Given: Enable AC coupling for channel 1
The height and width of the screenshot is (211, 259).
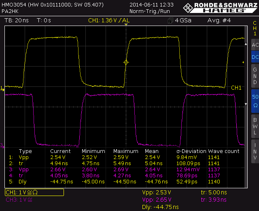Looking at the screenshot, I should click(x=255, y=45).
